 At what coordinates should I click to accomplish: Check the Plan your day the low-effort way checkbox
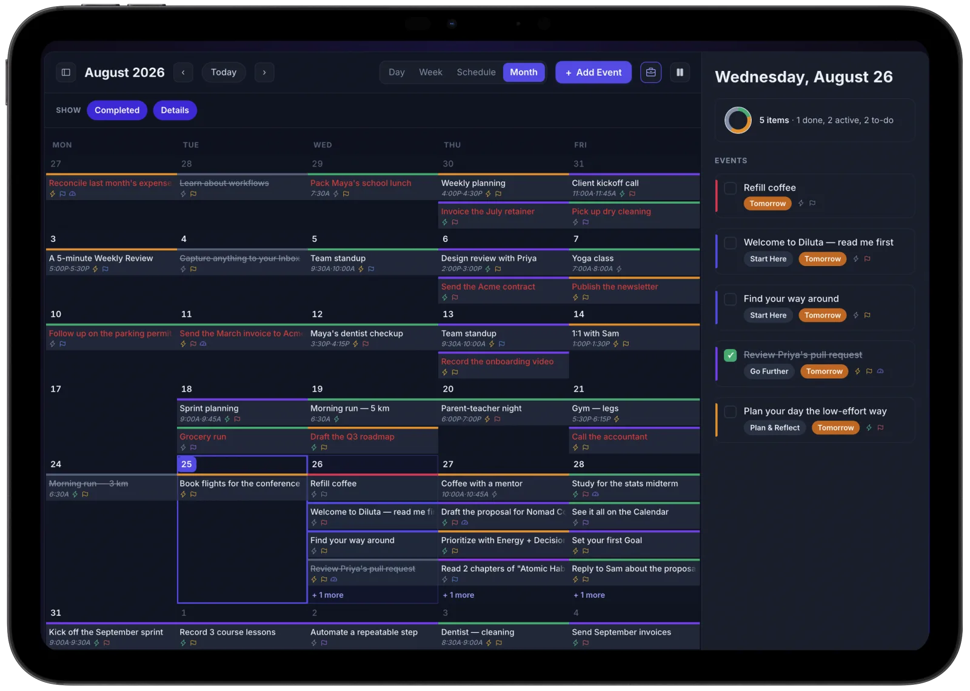(731, 412)
